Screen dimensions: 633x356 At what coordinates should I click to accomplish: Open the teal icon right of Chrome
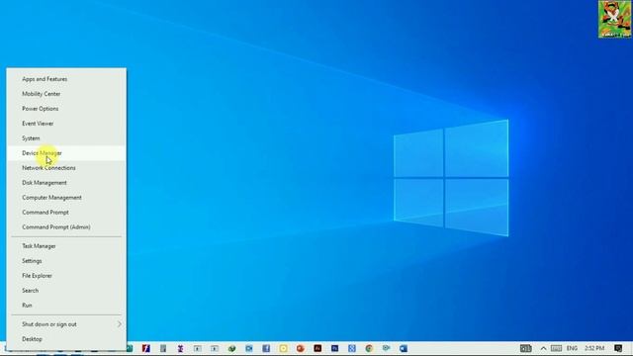[x=387, y=348]
